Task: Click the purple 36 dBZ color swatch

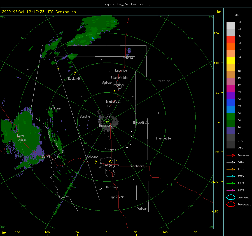Action: tap(231, 95)
